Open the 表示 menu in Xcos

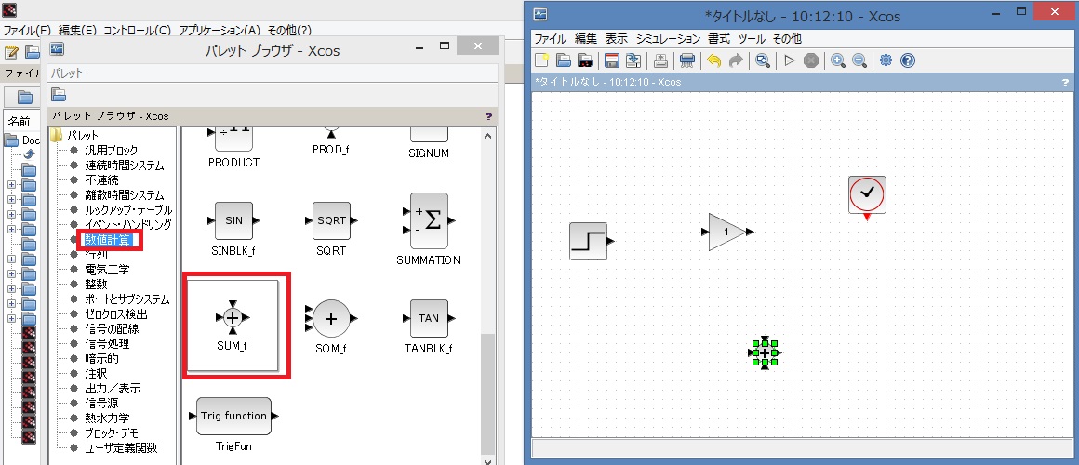(x=617, y=38)
